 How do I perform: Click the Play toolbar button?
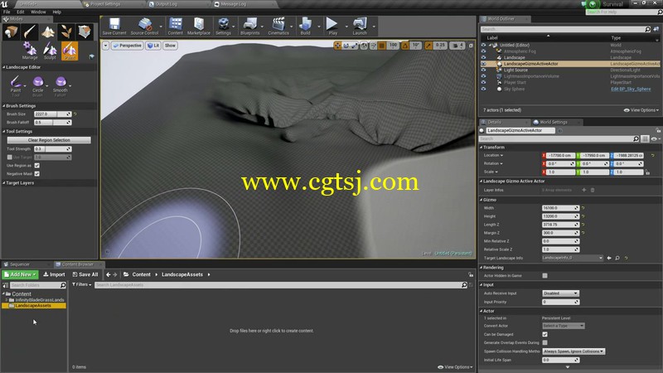pos(333,27)
